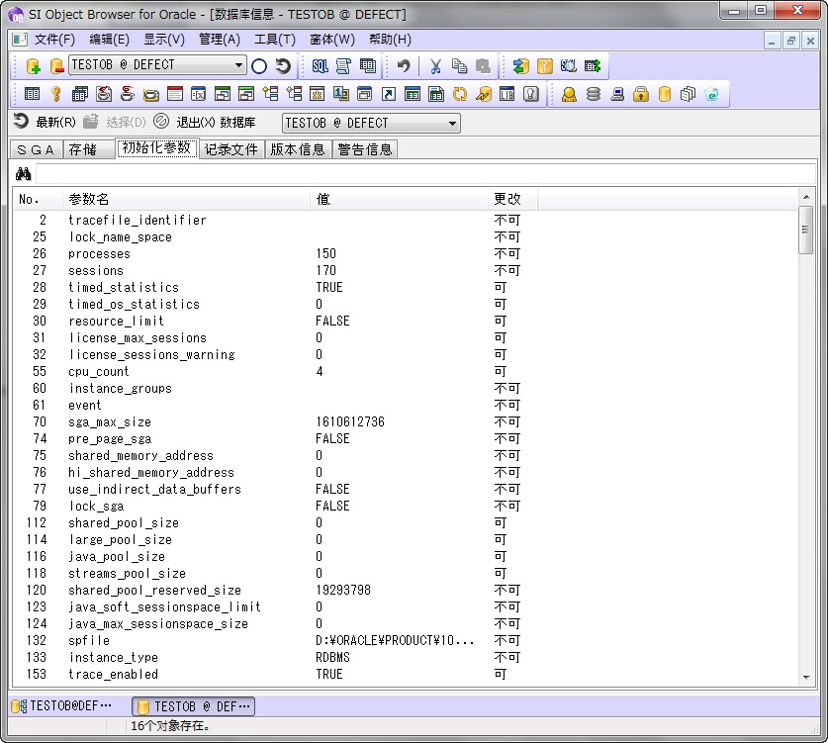
Task: Open the SQL execution tool icon
Action: [320, 65]
